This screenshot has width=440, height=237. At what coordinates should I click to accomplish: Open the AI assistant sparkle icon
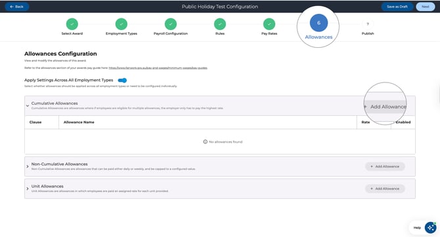tap(430, 227)
